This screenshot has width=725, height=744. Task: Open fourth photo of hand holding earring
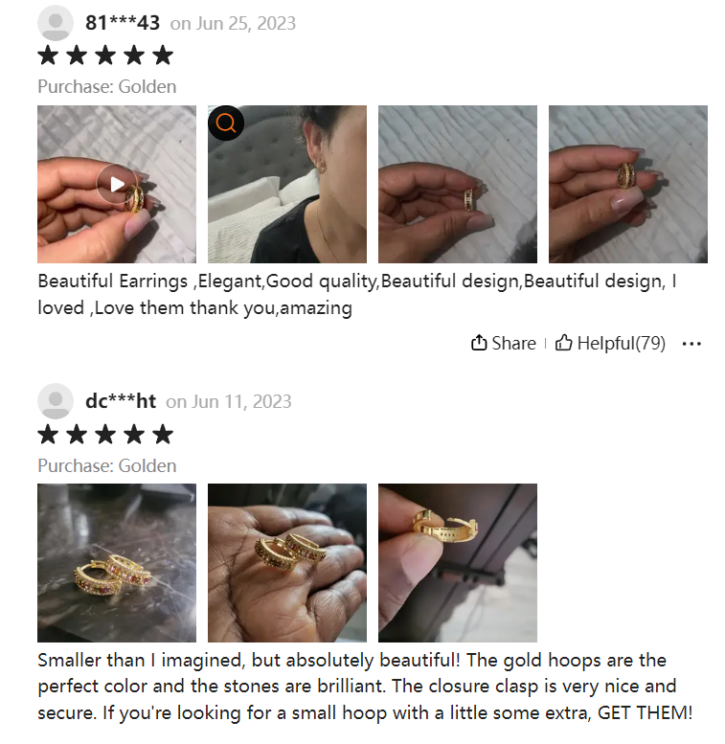pyautogui.click(x=627, y=184)
